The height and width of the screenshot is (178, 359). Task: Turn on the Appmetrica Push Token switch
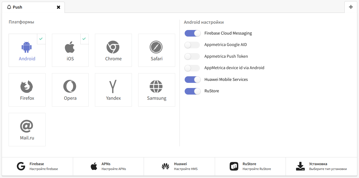click(x=192, y=57)
